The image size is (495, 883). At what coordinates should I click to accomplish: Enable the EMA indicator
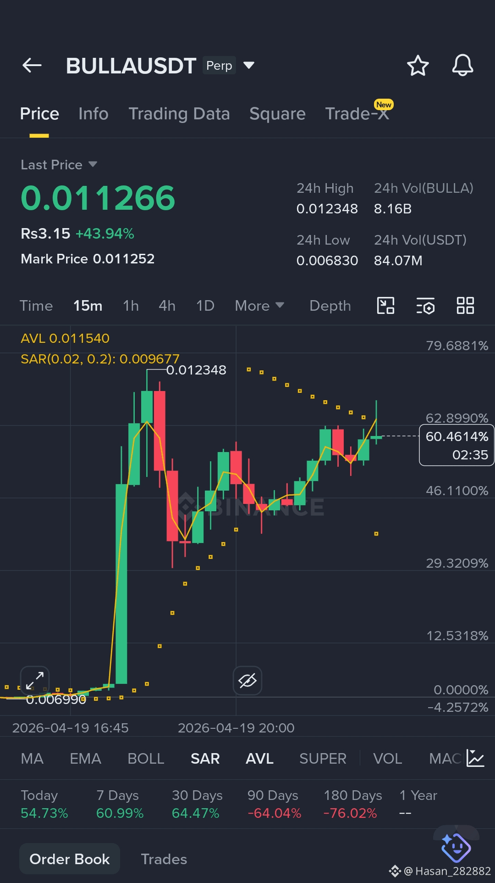click(85, 759)
